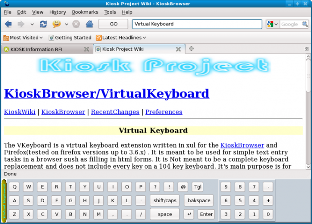Tap the plus key on numeric pad

(x=268, y=200)
